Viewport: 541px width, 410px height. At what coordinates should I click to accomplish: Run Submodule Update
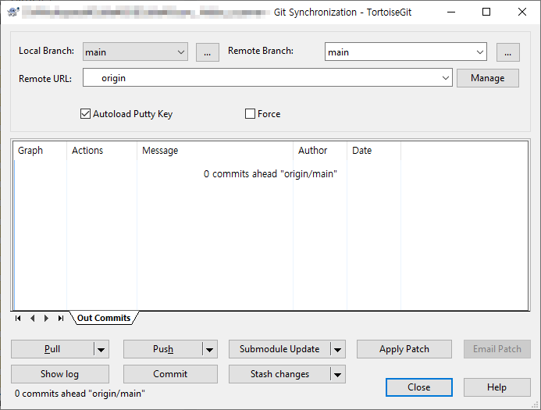point(279,349)
